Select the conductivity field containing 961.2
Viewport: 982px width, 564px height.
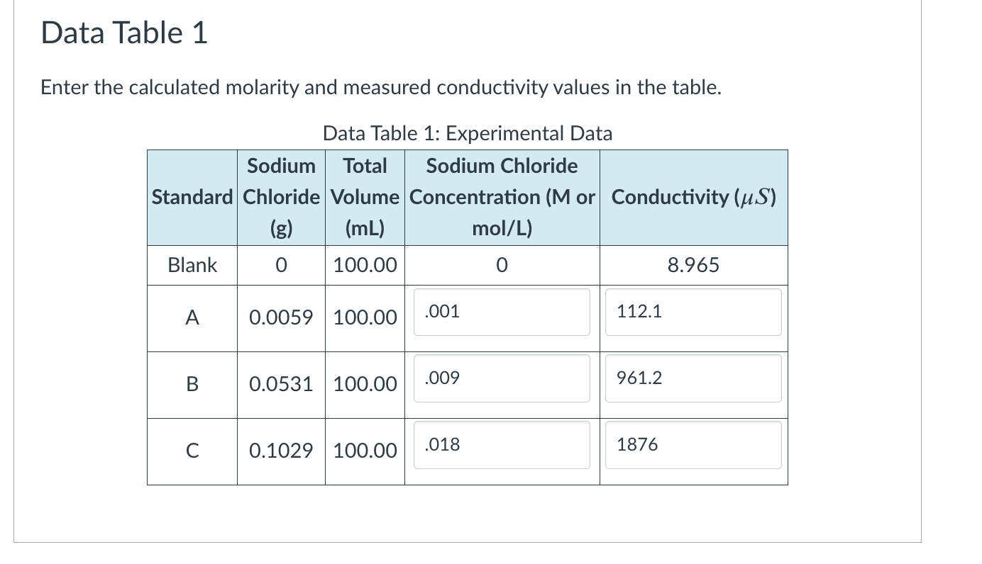click(x=693, y=378)
